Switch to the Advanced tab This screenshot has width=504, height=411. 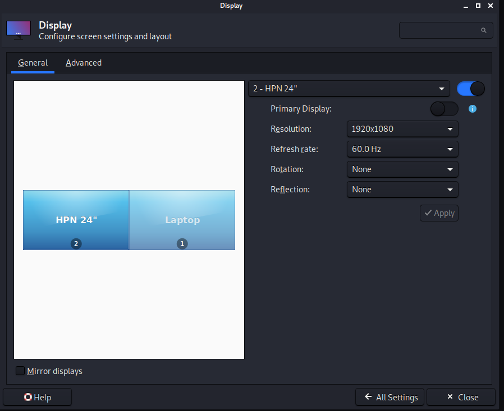pos(84,63)
